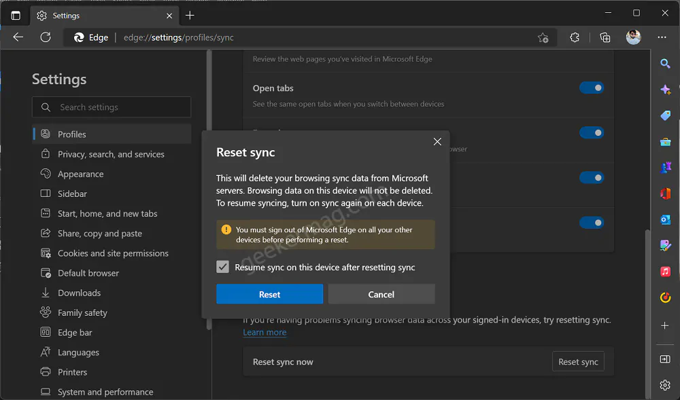Screen dimensions: 680x400
Task: Focus the Search settings field
Action: point(112,107)
